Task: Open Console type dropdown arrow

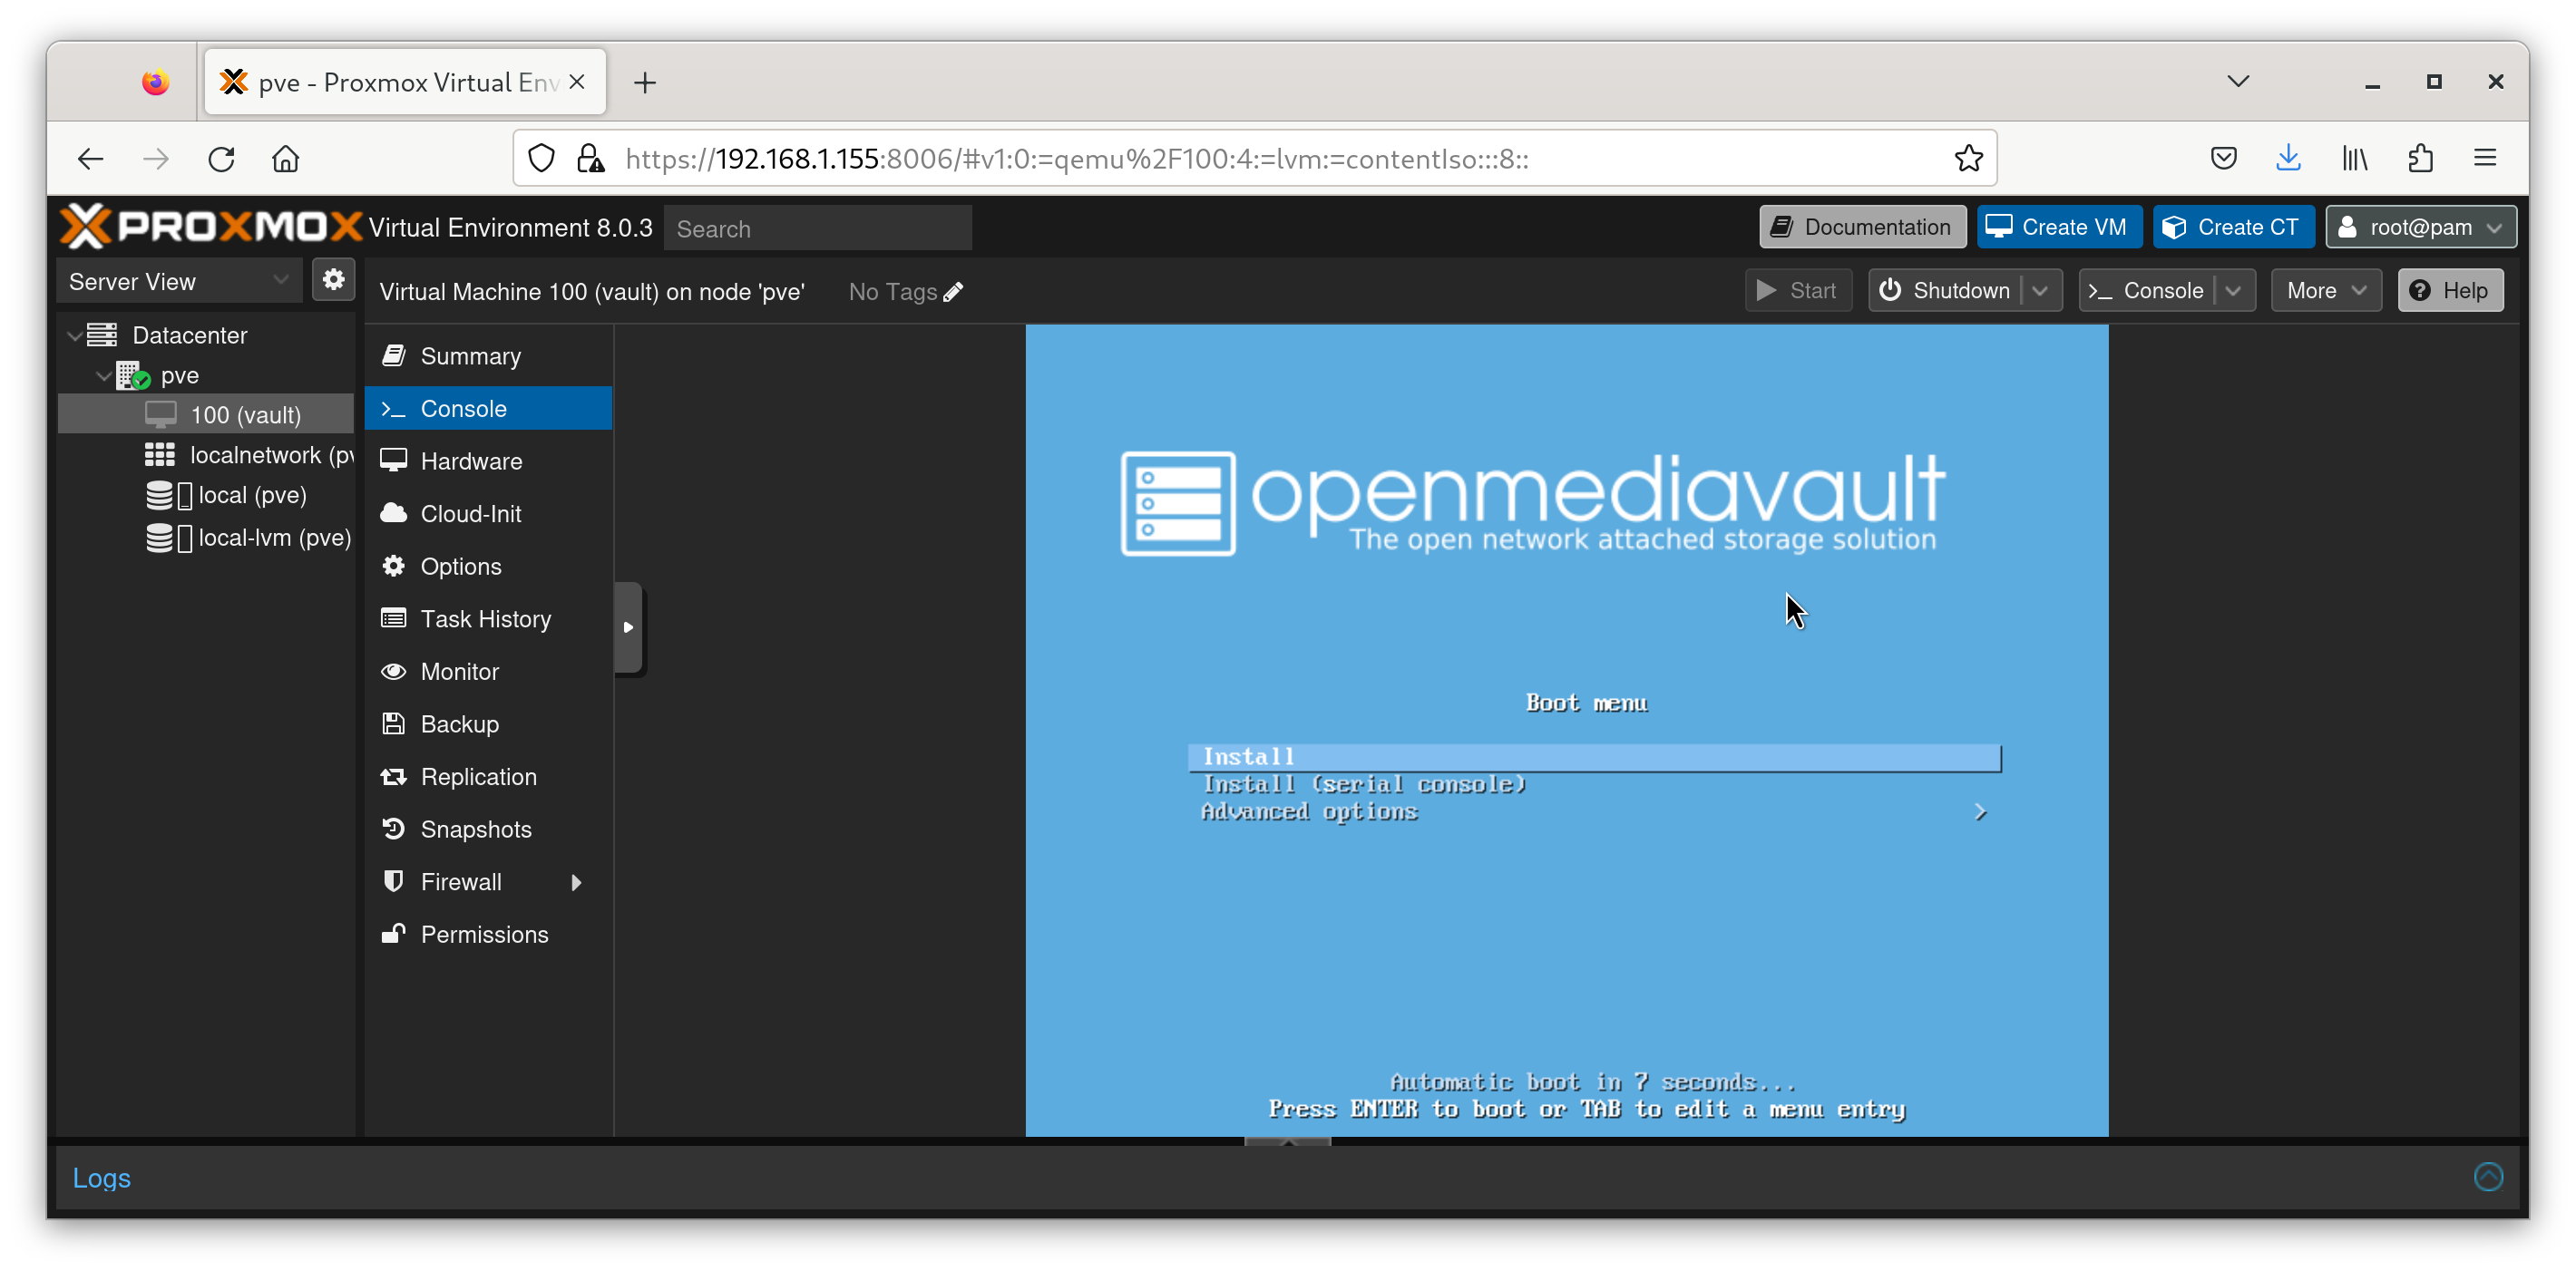Action: [2234, 291]
